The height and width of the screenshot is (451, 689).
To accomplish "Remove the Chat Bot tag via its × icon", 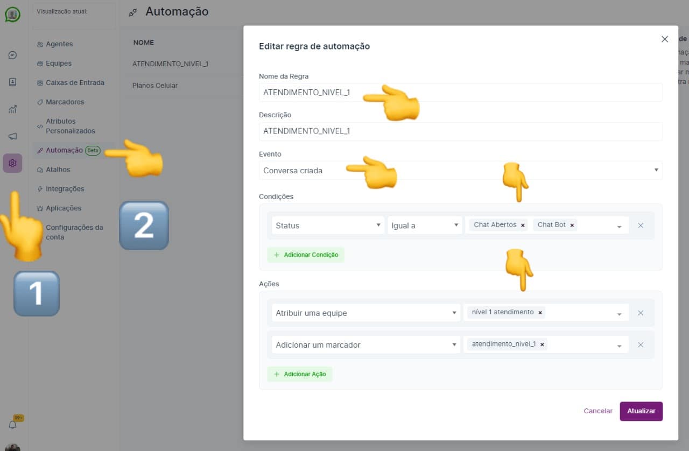I will (572, 225).
